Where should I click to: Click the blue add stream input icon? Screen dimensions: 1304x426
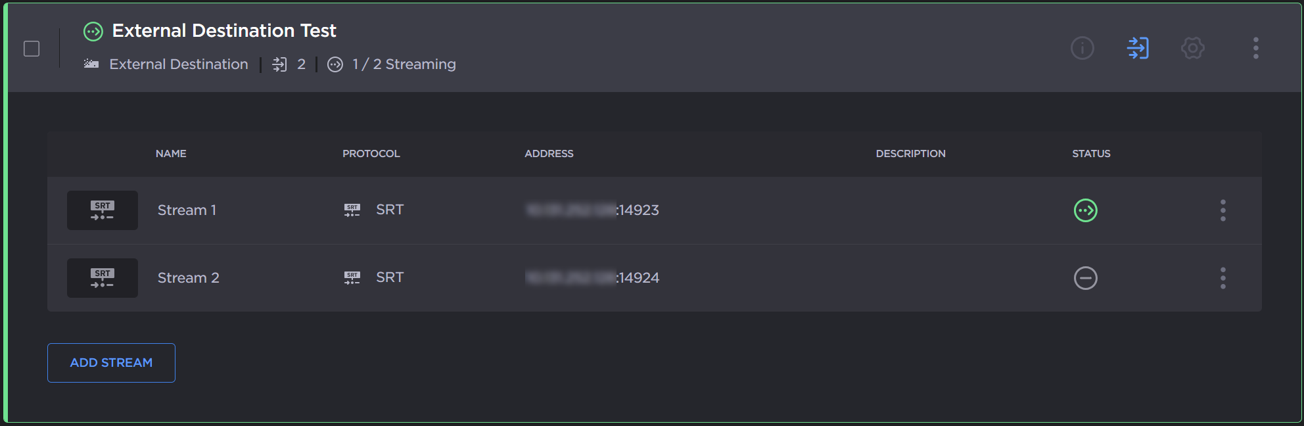pos(1137,48)
